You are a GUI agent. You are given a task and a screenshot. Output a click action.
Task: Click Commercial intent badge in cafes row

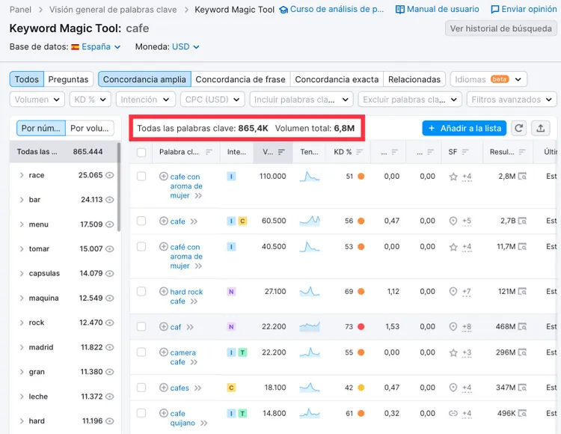pyautogui.click(x=231, y=388)
